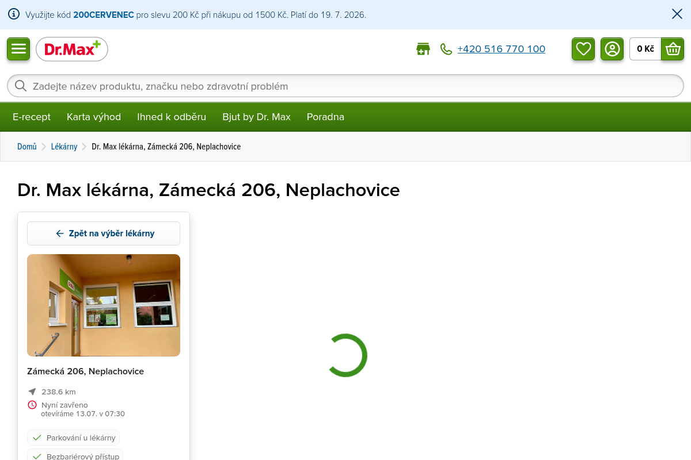Click the otevíráme 13.07. v 07:30 text
This screenshot has height=460, width=691.
pos(83,414)
